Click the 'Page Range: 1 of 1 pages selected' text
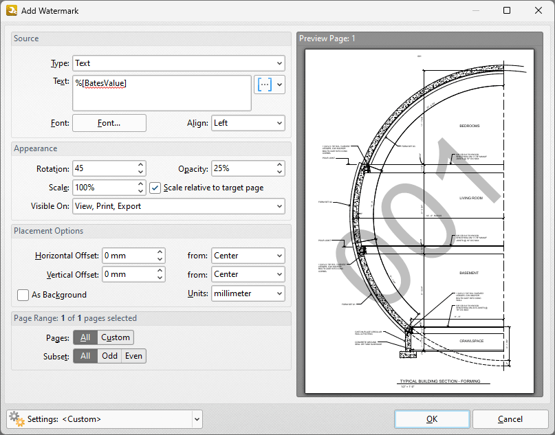Image resolution: width=555 pixels, height=435 pixels. click(75, 318)
